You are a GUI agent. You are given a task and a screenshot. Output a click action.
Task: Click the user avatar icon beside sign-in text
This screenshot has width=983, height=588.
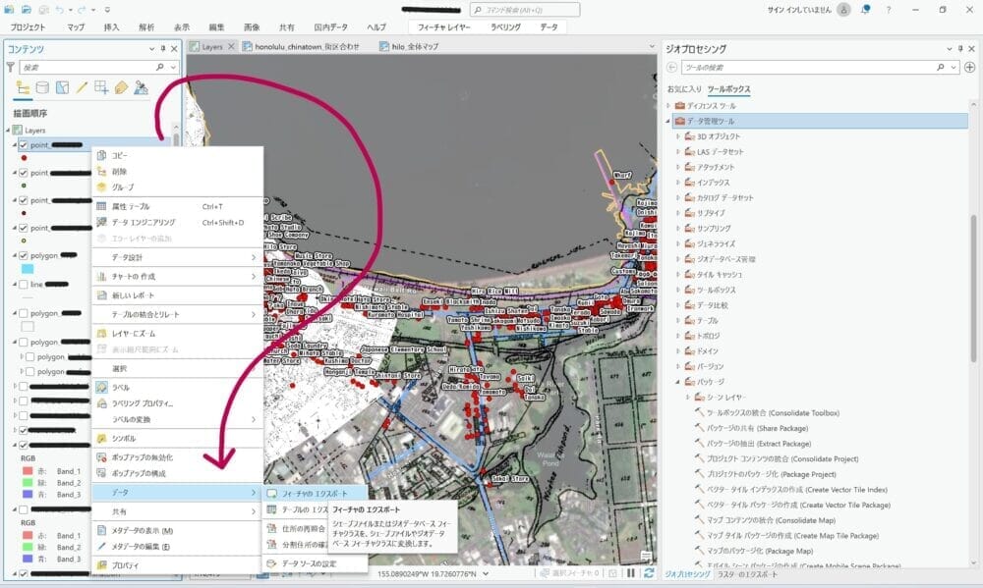click(x=843, y=10)
